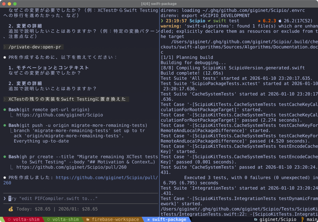Click the '[1/1] Planning build' line
The image size is (318, 222).
[x=187, y=57]
